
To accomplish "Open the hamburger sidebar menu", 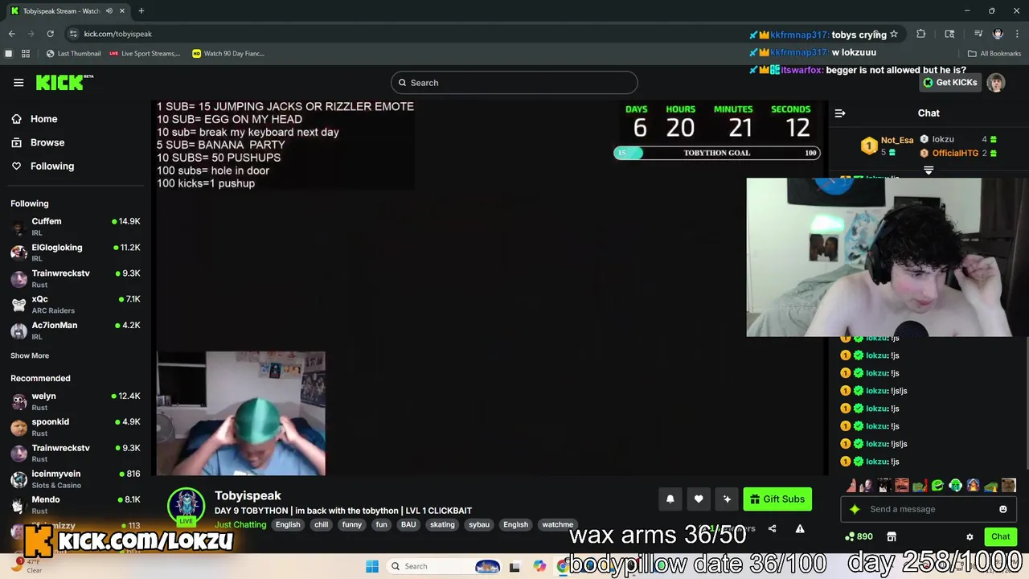I will [18, 83].
